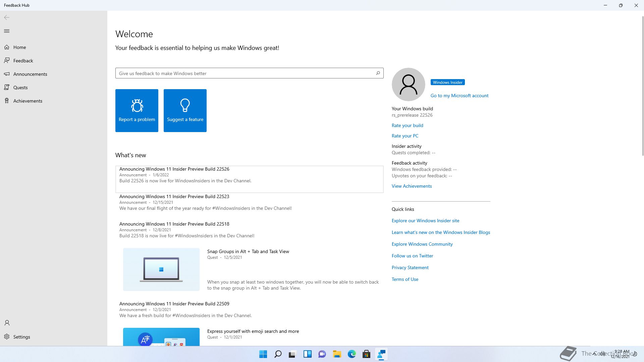Open Microsoft Store from the taskbar
Viewport: 644px width, 362px height.
366,354
